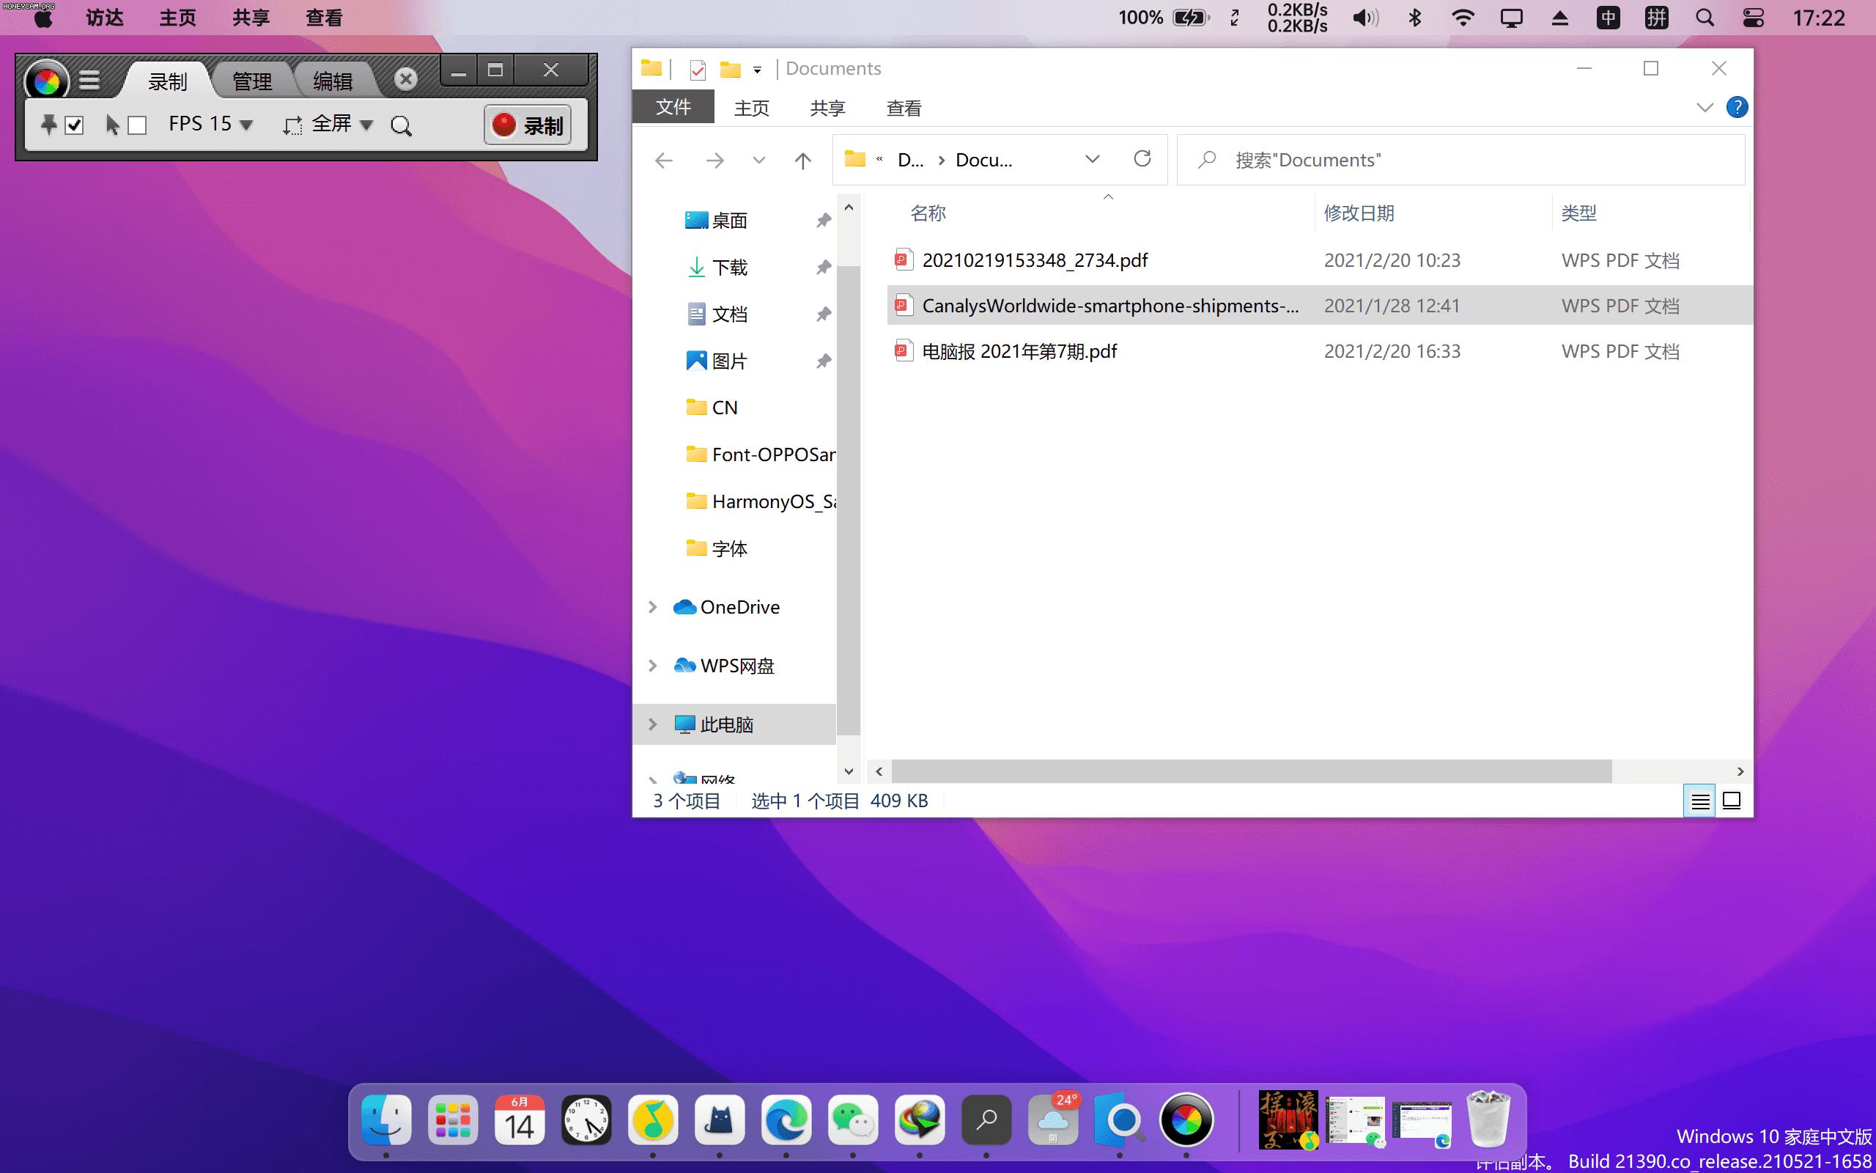
Task: Launch Microsoft Edge from the dock
Action: (786, 1119)
